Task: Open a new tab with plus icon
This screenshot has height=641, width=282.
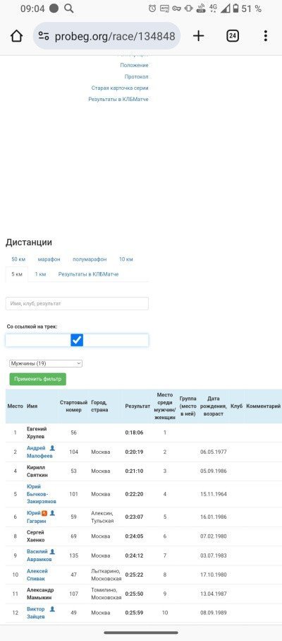Action: [199, 36]
